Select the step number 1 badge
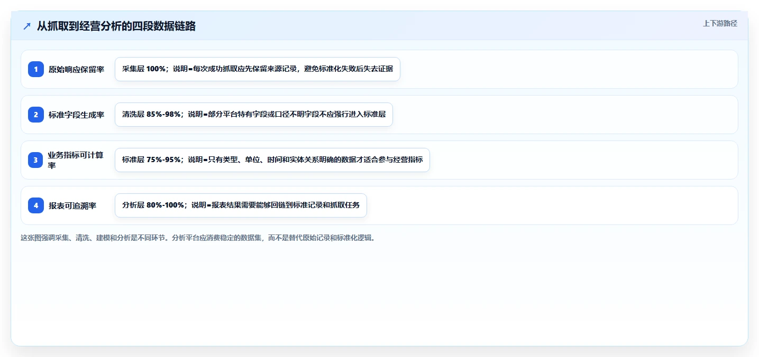Image resolution: width=759 pixels, height=357 pixels. point(36,69)
